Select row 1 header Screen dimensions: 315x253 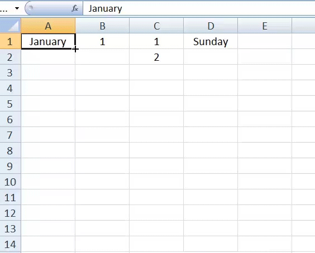(10, 41)
